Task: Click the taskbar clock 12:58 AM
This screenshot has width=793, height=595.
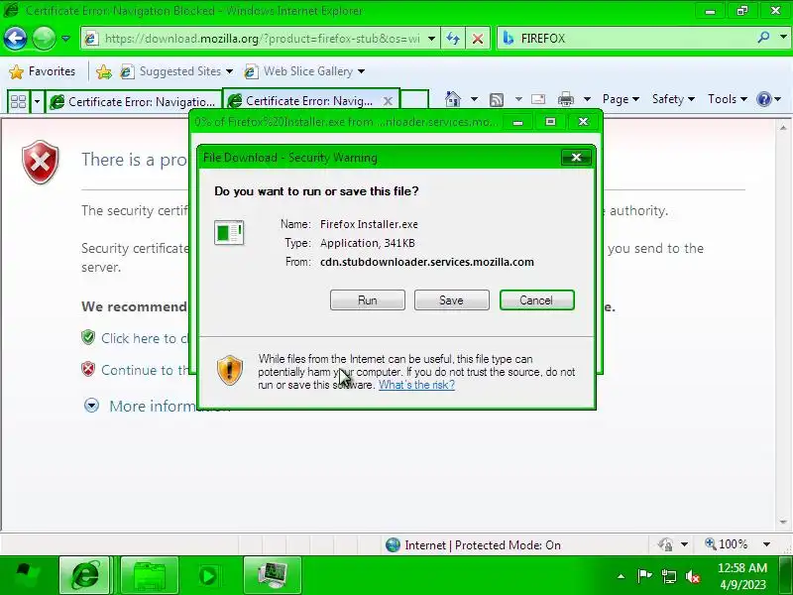Action: coord(742,567)
